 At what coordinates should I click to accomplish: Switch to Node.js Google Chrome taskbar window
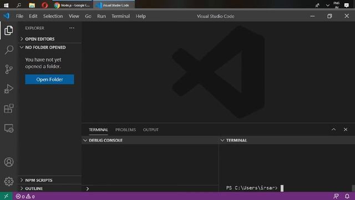(73, 5)
